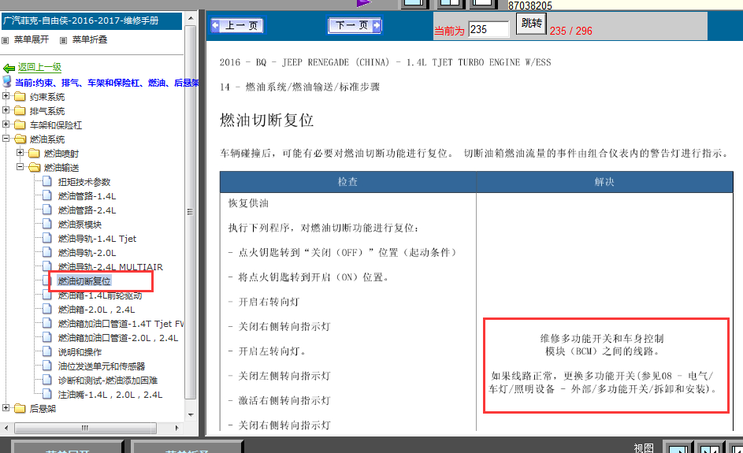Click the tree panel horizontal scrollbar thumb
Image resolution: width=743 pixels, height=453 pixels.
pyautogui.click(x=85, y=428)
